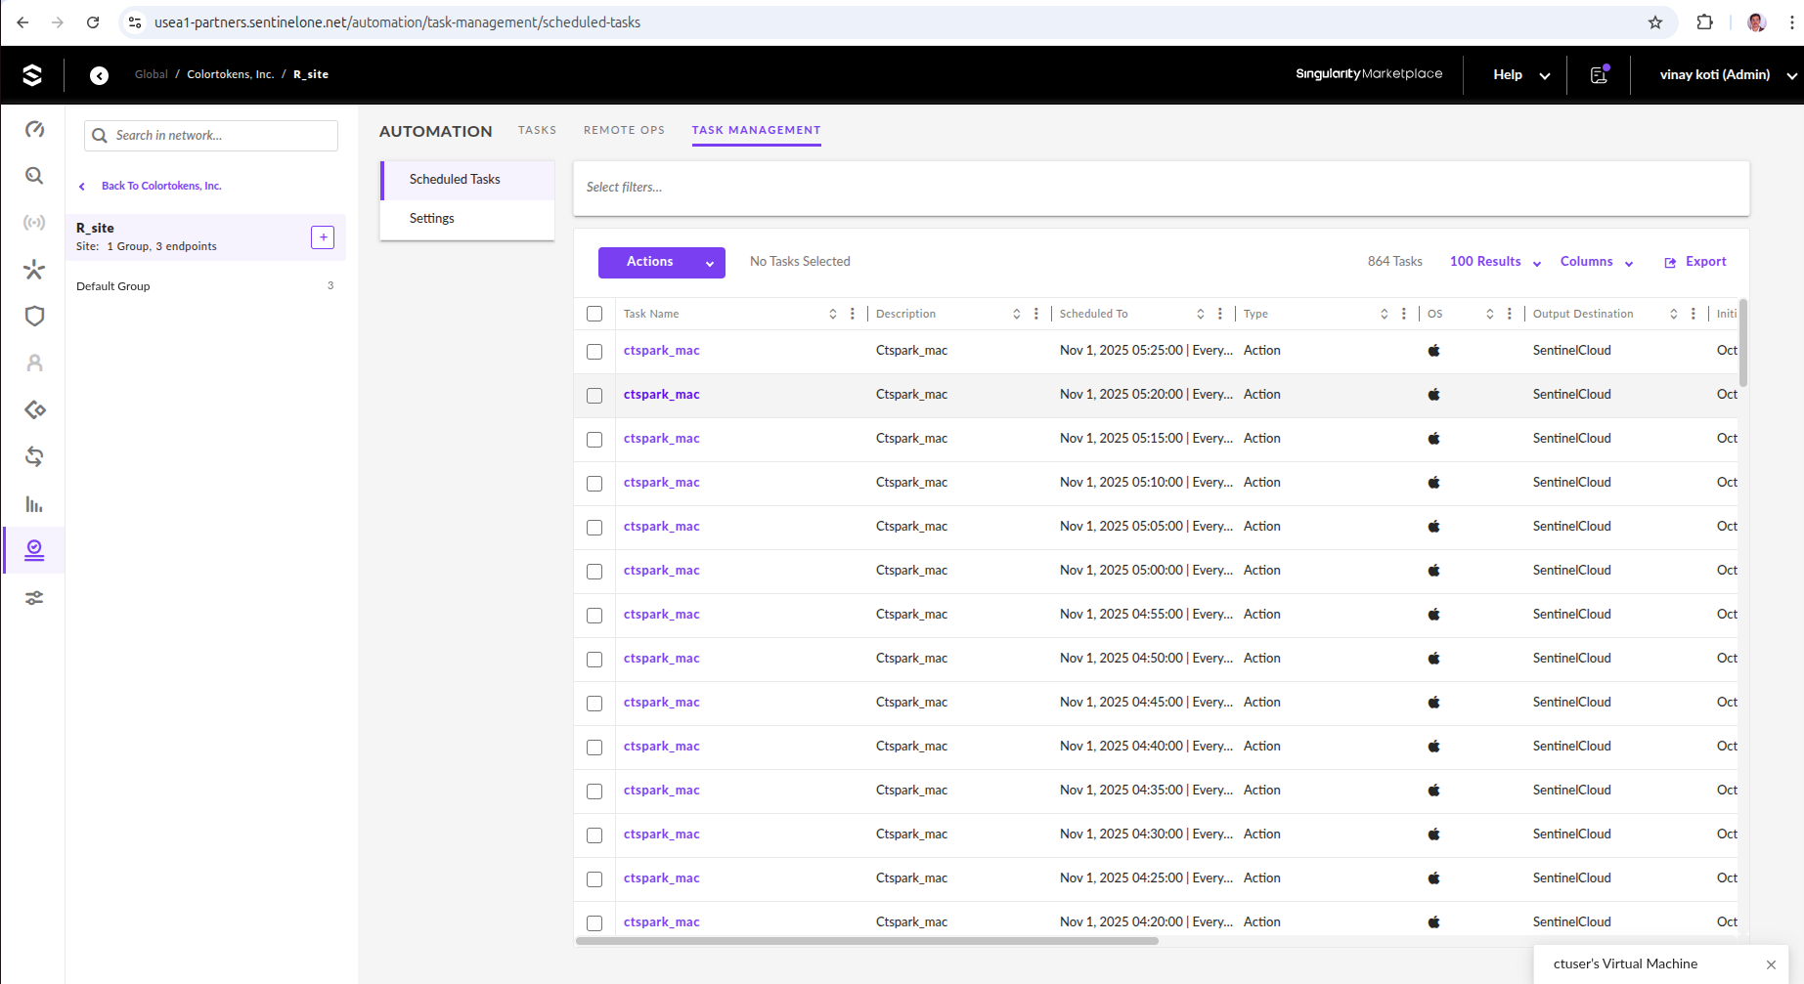Open the Columns dropdown
The width and height of the screenshot is (1804, 984).
(x=1595, y=262)
